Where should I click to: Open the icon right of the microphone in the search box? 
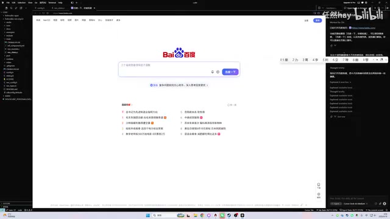(218, 72)
